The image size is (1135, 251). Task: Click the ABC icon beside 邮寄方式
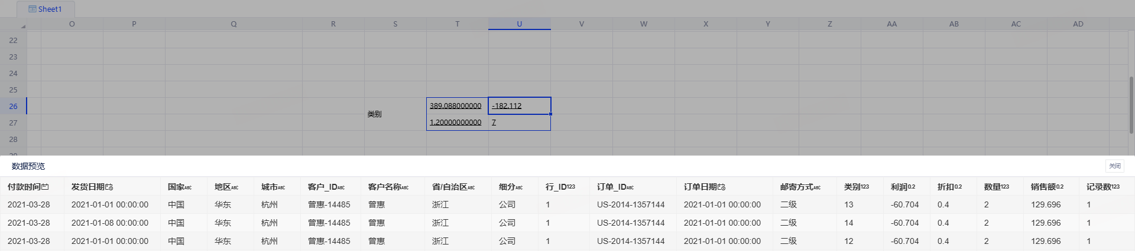(x=817, y=187)
